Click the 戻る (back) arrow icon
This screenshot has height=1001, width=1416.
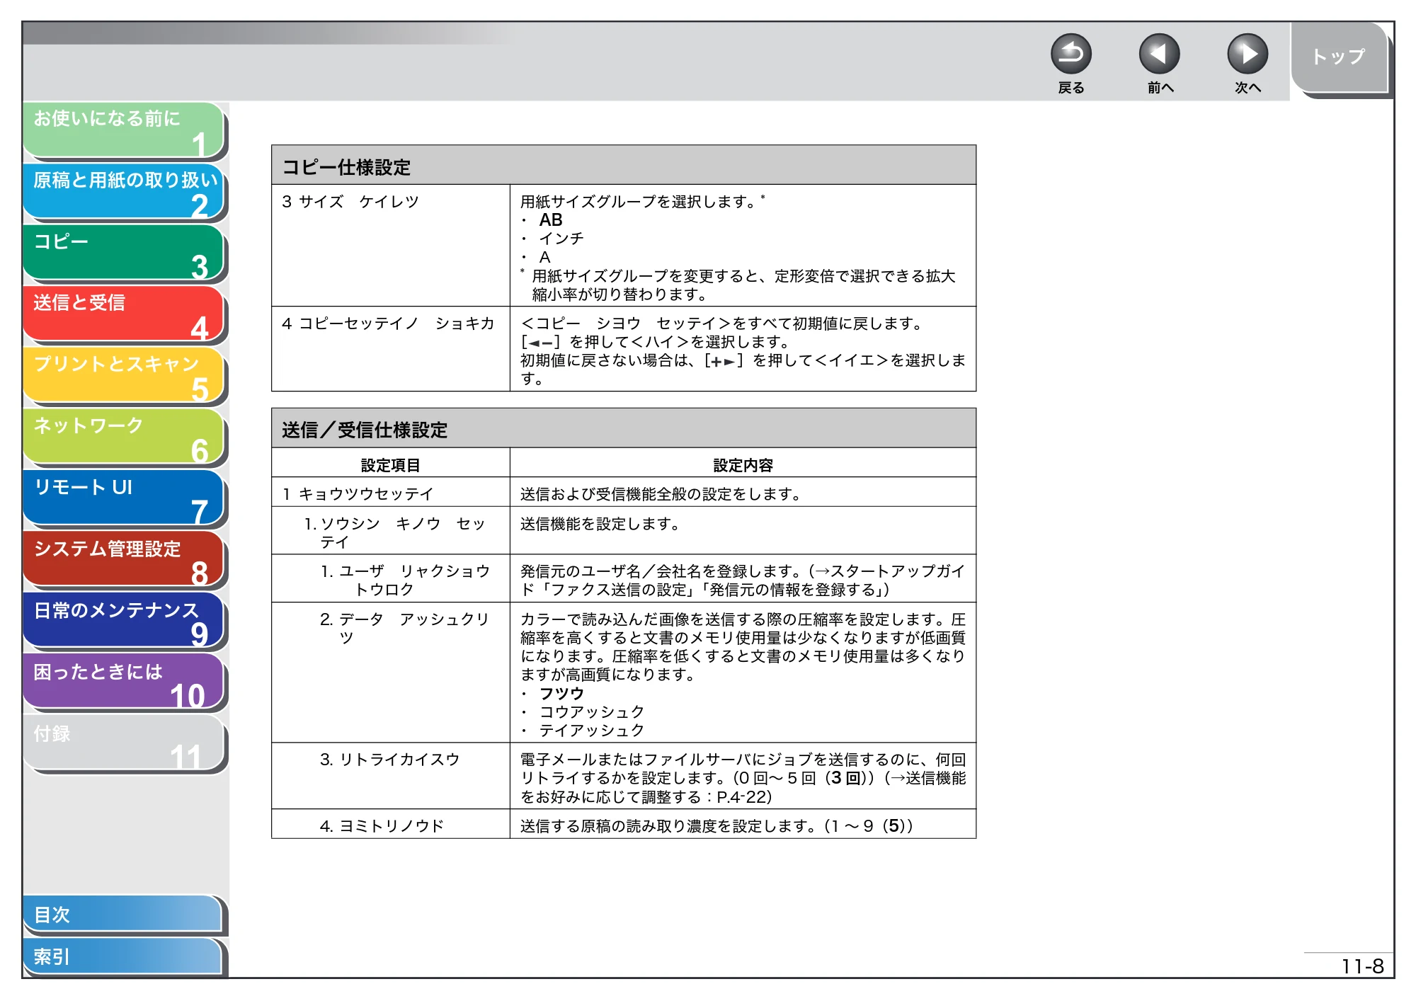click(1070, 54)
